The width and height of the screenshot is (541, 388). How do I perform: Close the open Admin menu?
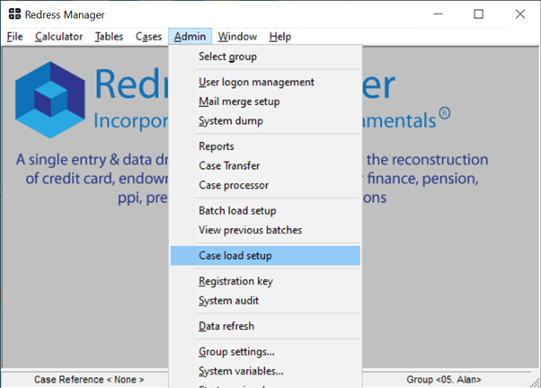click(x=190, y=37)
